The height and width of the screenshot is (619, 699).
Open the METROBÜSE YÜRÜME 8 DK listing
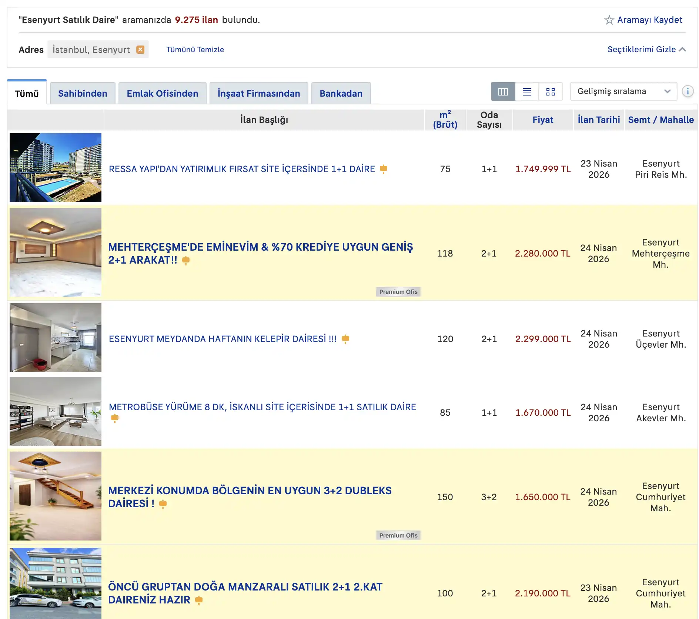pos(262,407)
